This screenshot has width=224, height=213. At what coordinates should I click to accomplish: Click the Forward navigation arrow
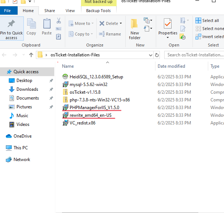click(15, 55)
